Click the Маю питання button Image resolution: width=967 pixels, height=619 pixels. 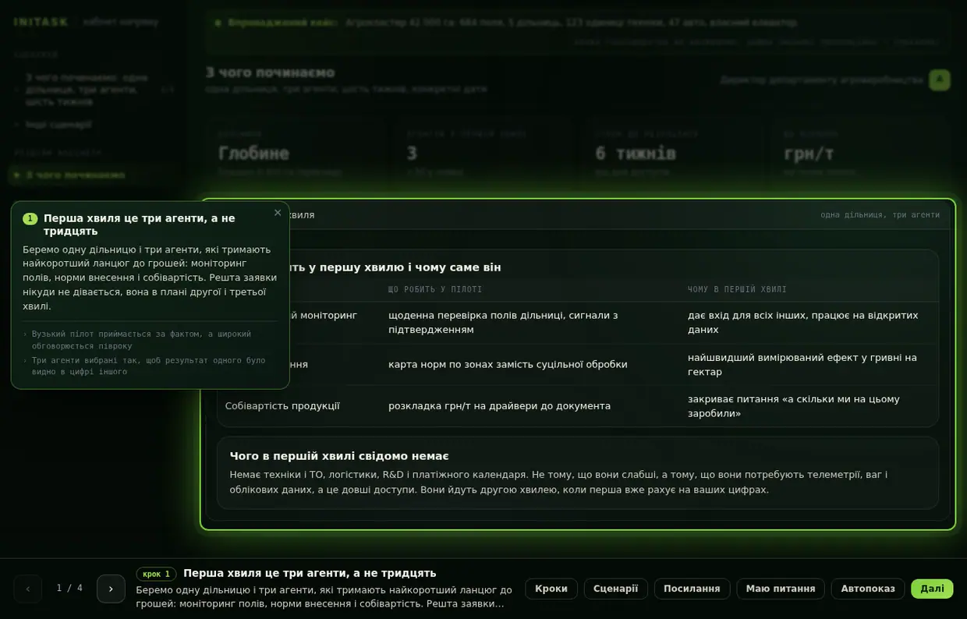coord(781,589)
